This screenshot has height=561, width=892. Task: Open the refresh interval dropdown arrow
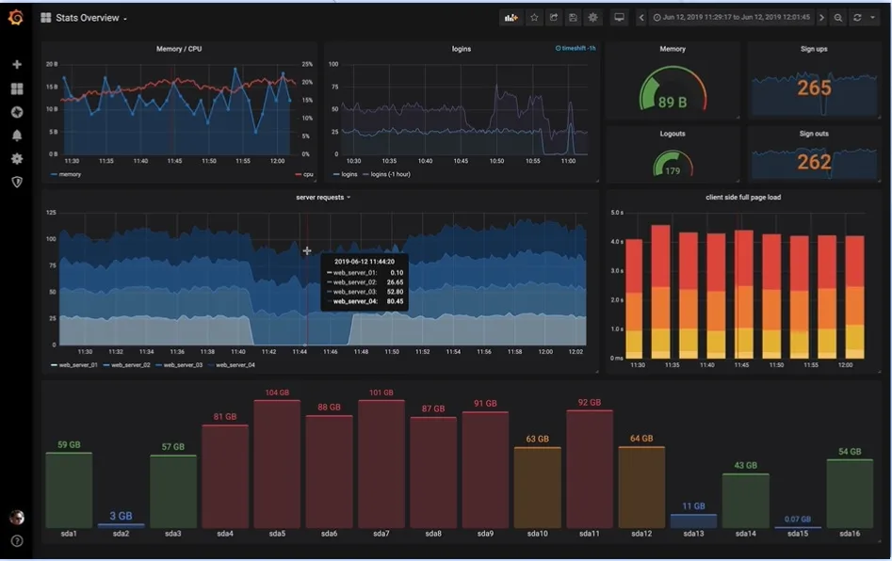pyautogui.click(x=872, y=18)
